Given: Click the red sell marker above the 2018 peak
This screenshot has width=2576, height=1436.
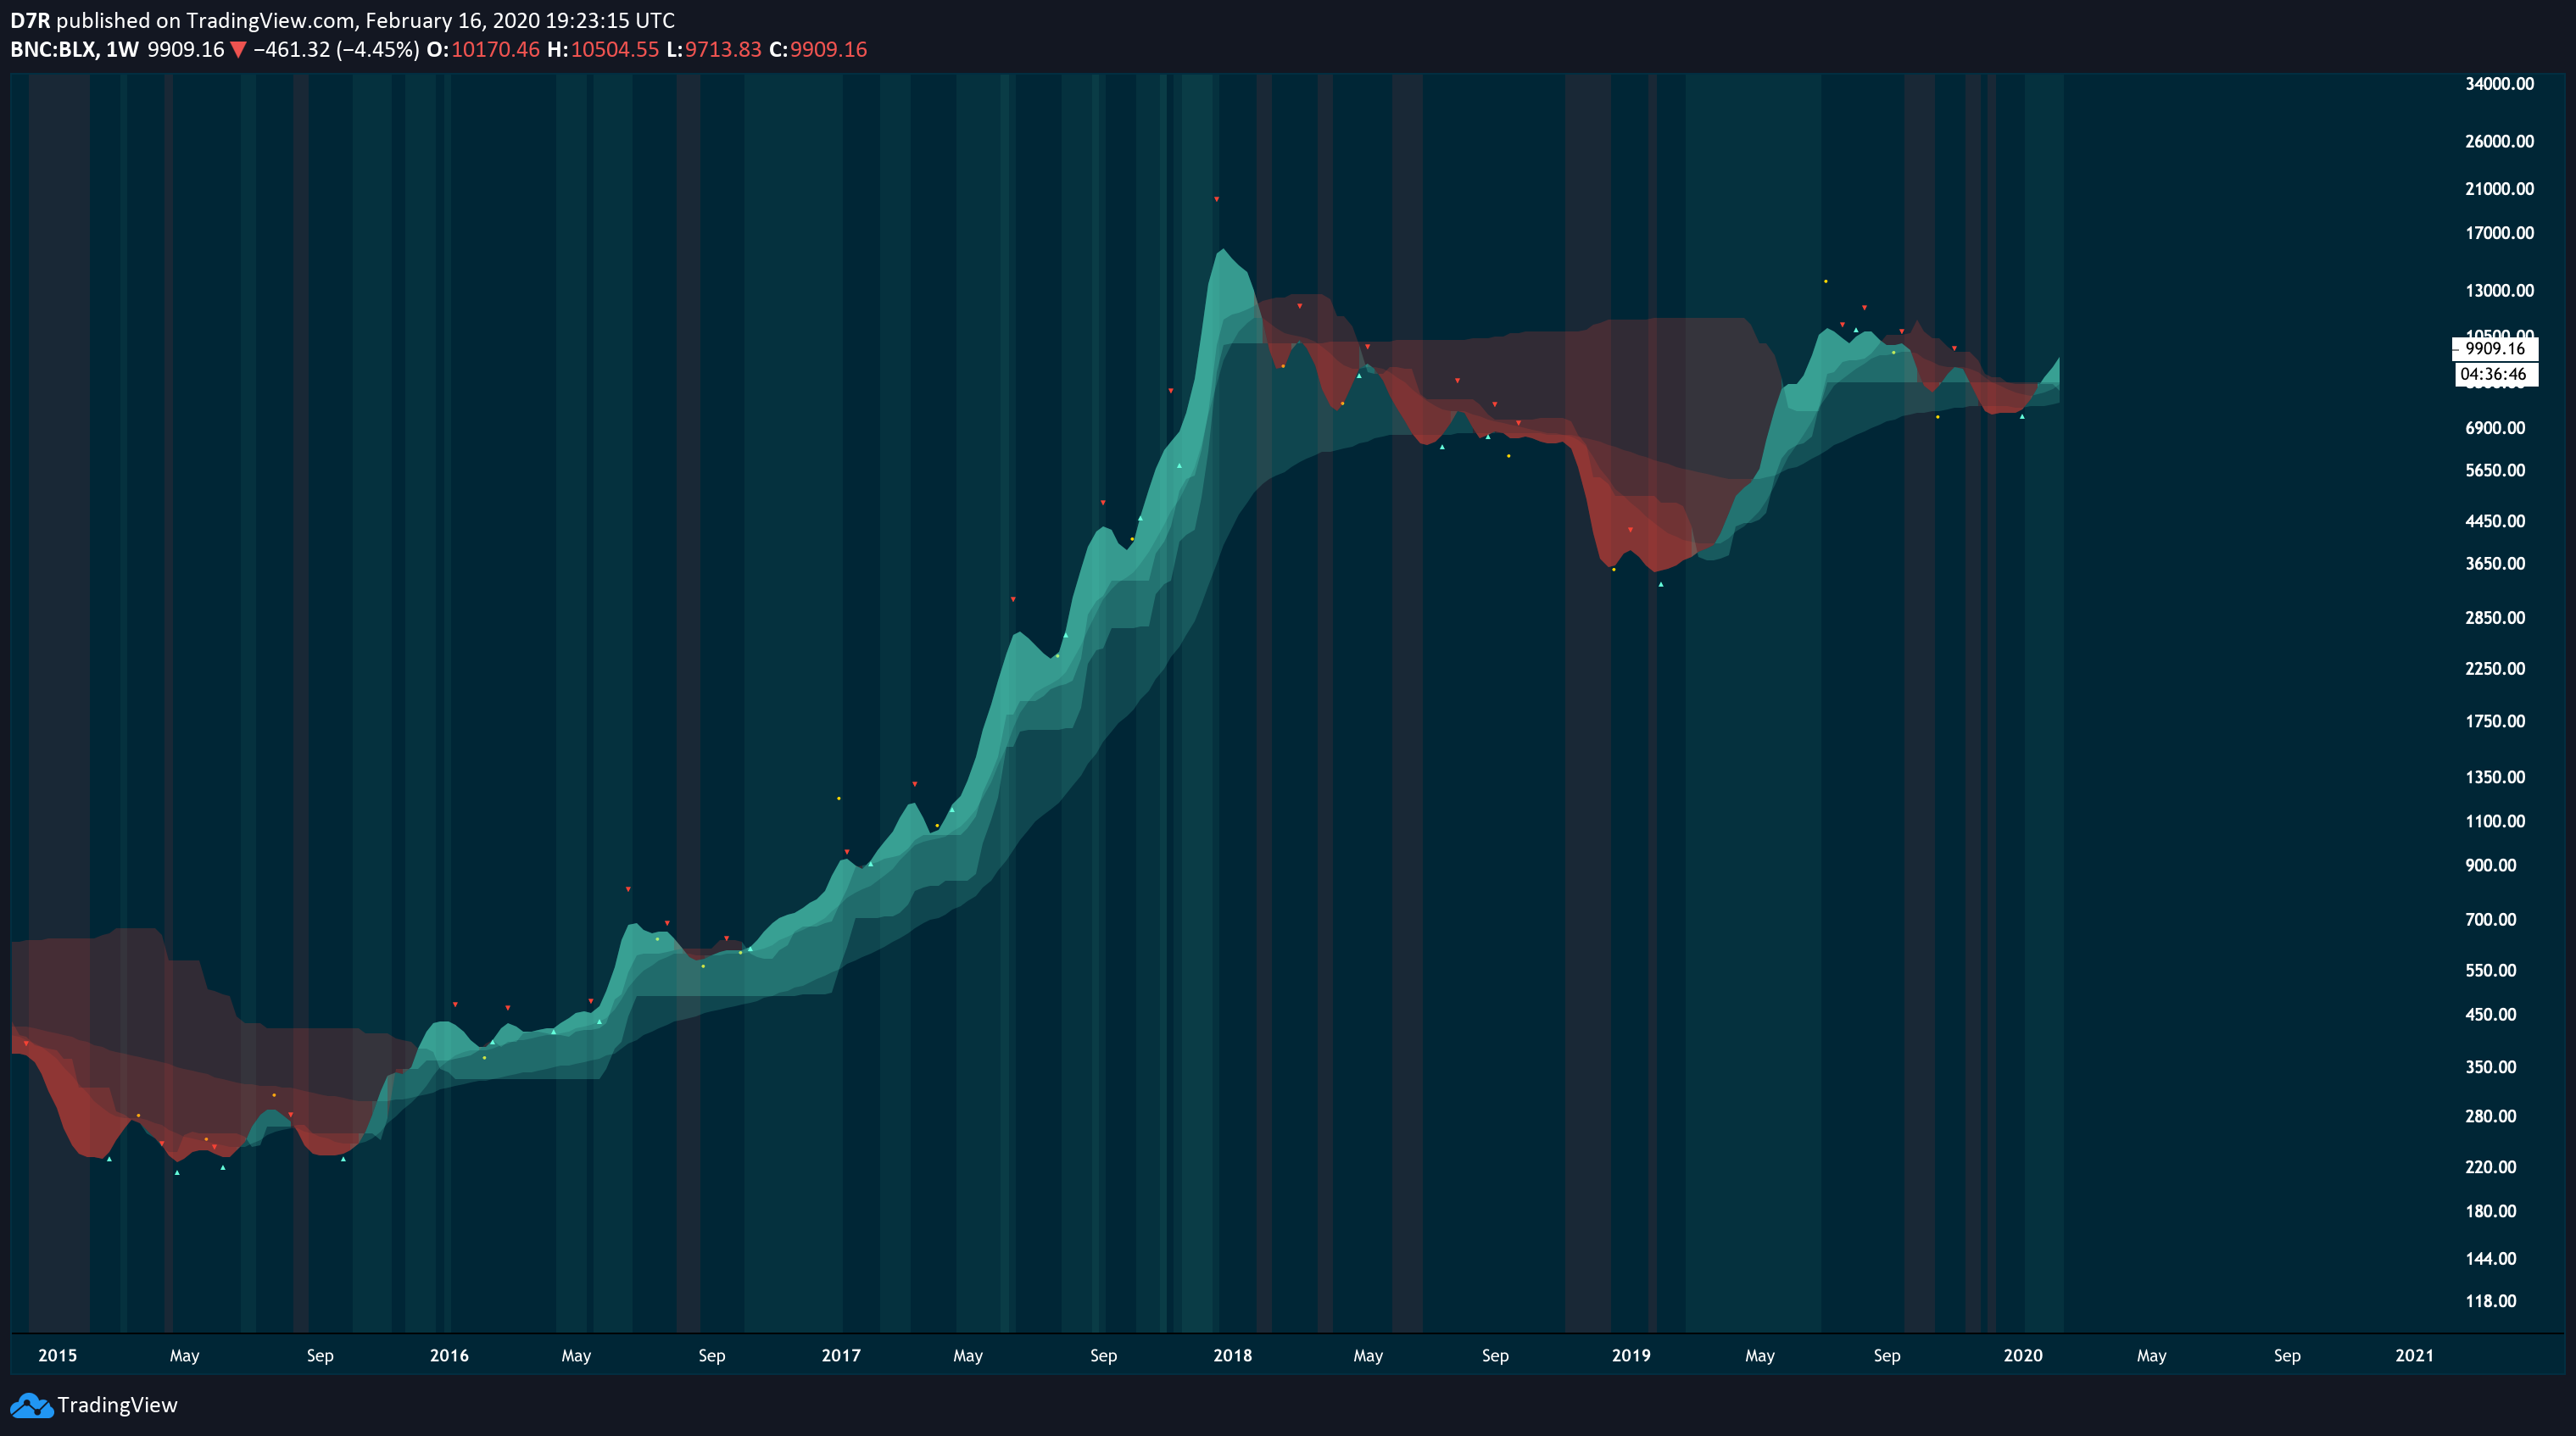Looking at the screenshot, I should (1216, 200).
